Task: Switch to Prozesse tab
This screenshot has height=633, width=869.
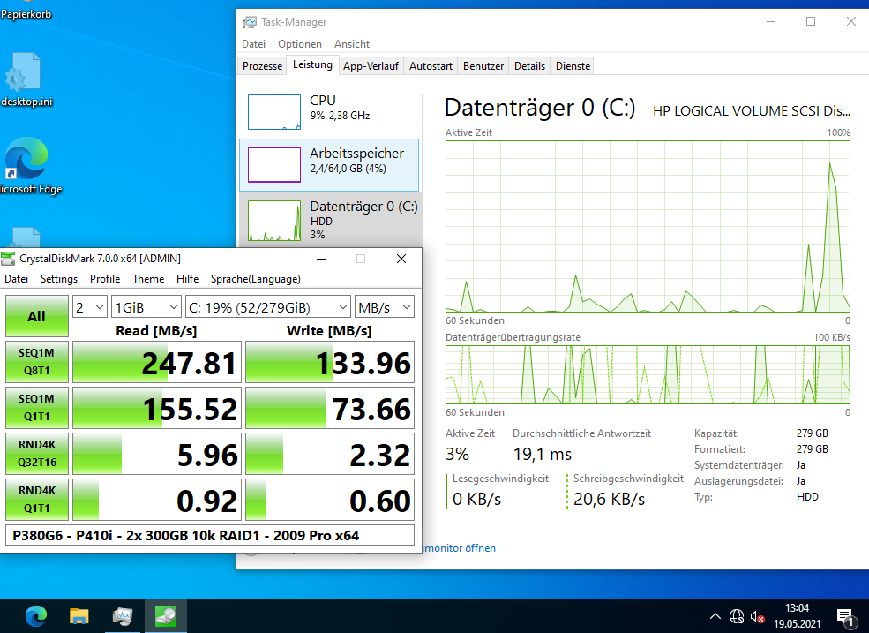Action: pyautogui.click(x=262, y=66)
